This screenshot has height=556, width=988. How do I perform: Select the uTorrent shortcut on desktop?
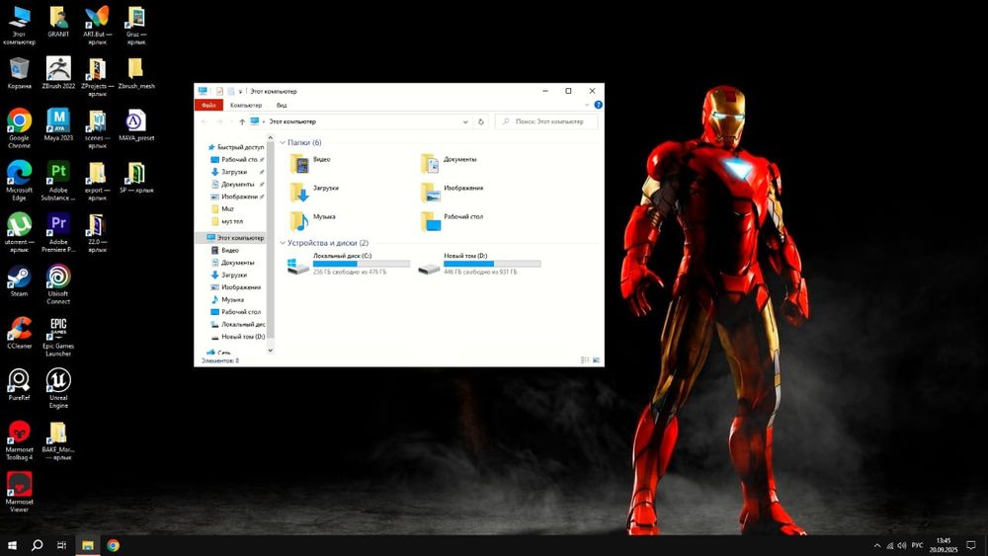point(19,232)
